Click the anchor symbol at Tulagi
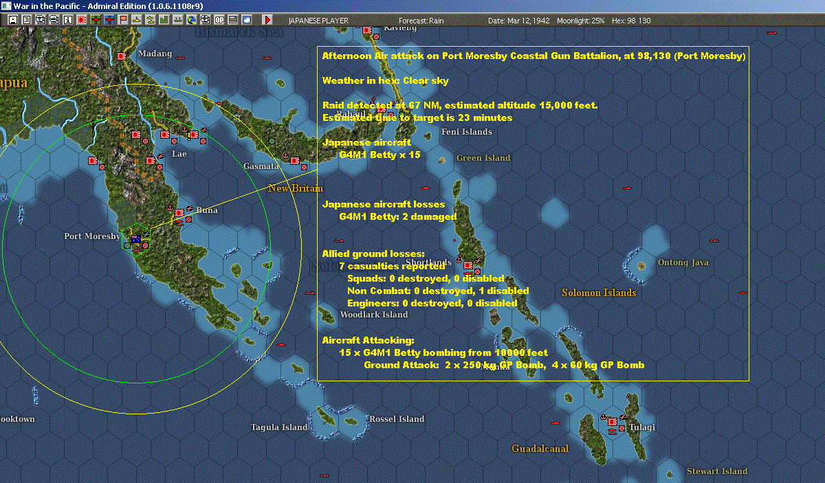This screenshot has height=483, width=825. (604, 416)
